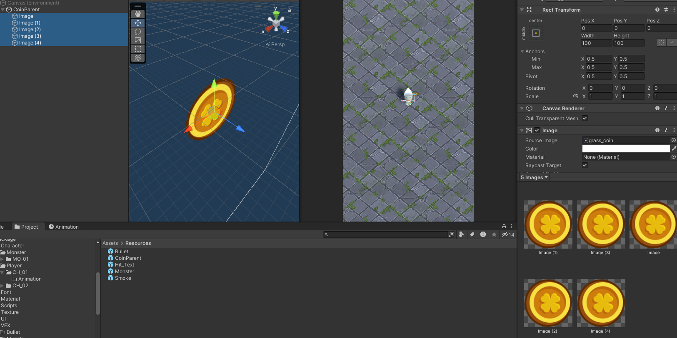Open the white Color swatch picker
The width and height of the screenshot is (677, 338).
tap(626, 148)
